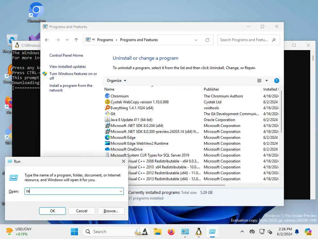Select Microsoft System CLR Types for SQL Server 2019
Image resolution: width=318 pixels, height=239 pixels.
150,155
